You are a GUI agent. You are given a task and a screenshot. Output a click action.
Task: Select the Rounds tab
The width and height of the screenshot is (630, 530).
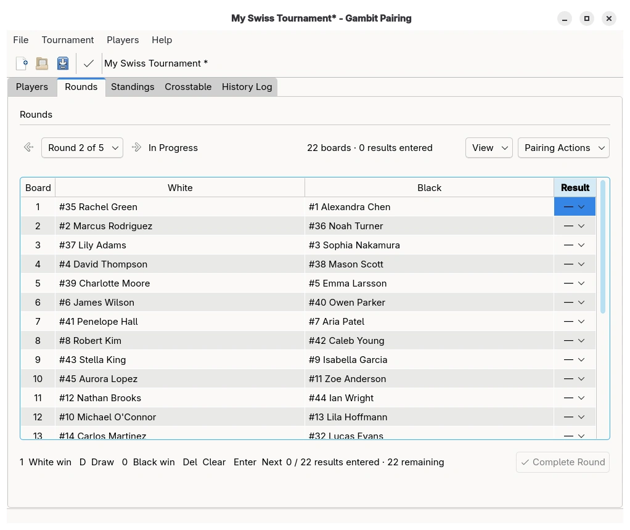point(81,87)
